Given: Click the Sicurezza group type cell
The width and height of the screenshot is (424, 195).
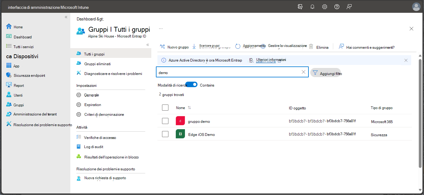Looking at the screenshot, I should (379, 135).
